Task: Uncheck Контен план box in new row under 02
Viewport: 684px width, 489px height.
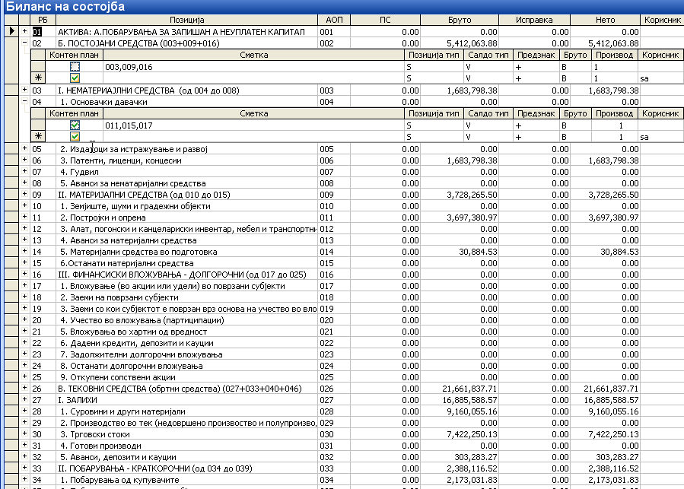Action: (75, 78)
